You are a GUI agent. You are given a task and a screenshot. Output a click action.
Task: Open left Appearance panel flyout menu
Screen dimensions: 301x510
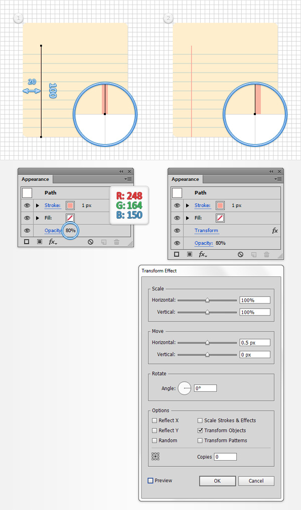point(128,179)
